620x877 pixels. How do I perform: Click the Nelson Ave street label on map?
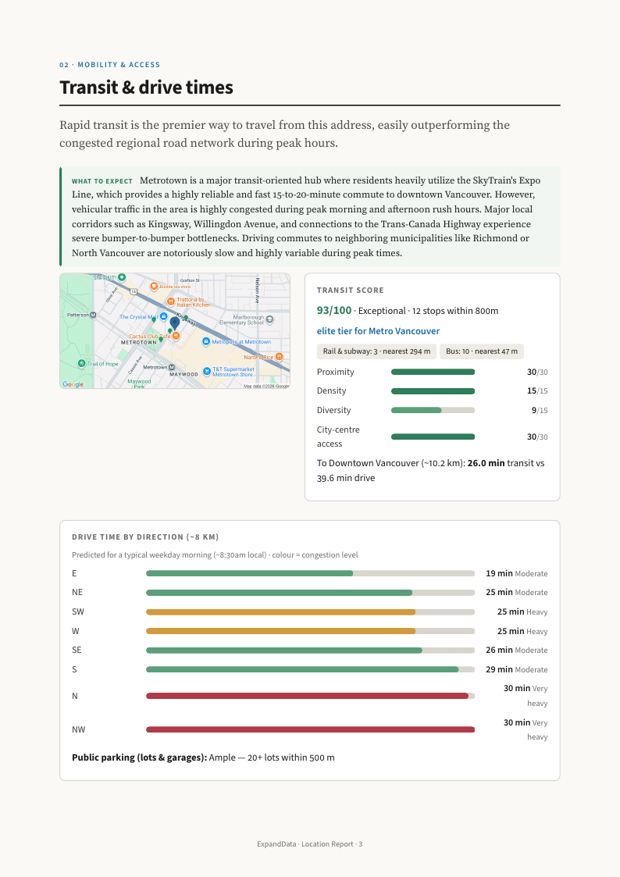tap(257, 291)
